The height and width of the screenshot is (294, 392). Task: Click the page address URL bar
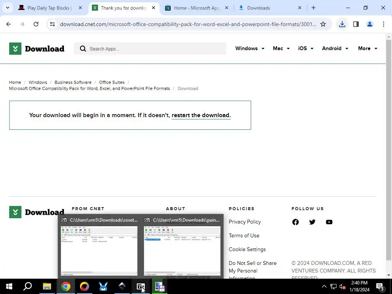pos(188,24)
